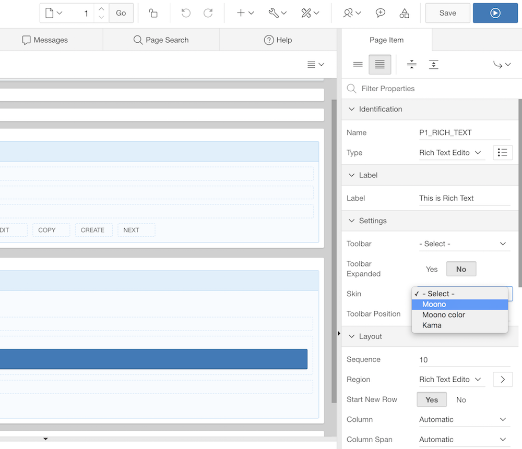Viewport: 522px width, 449px height.
Task: Click the COPY button on the form region
Action: (51, 229)
